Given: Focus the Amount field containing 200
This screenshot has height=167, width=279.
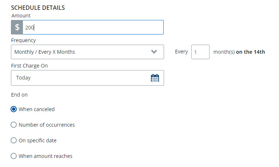Looking at the screenshot, I should pos(93,27).
